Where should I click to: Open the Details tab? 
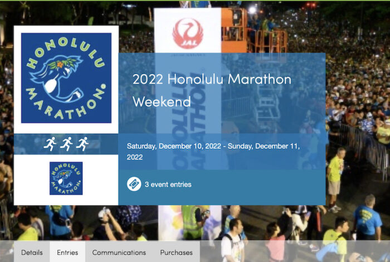click(x=32, y=253)
